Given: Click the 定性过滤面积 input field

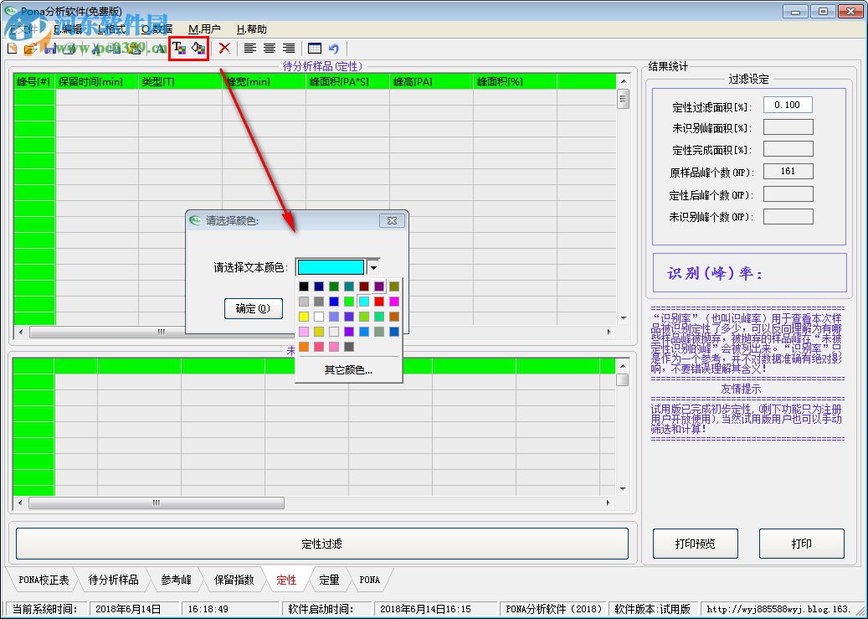Looking at the screenshot, I should (x=787, y=106).
